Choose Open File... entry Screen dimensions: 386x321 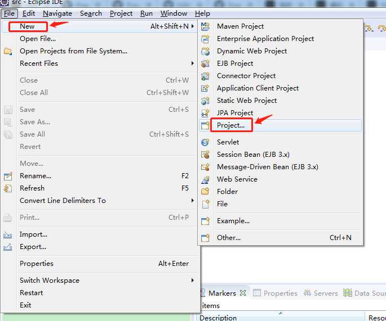(100, 39)
